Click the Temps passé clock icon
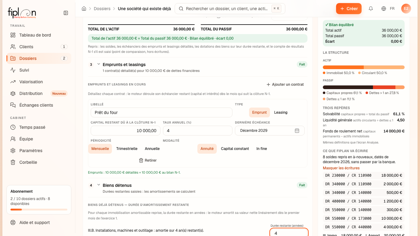420x236 pixels. (x=13, y=127)
